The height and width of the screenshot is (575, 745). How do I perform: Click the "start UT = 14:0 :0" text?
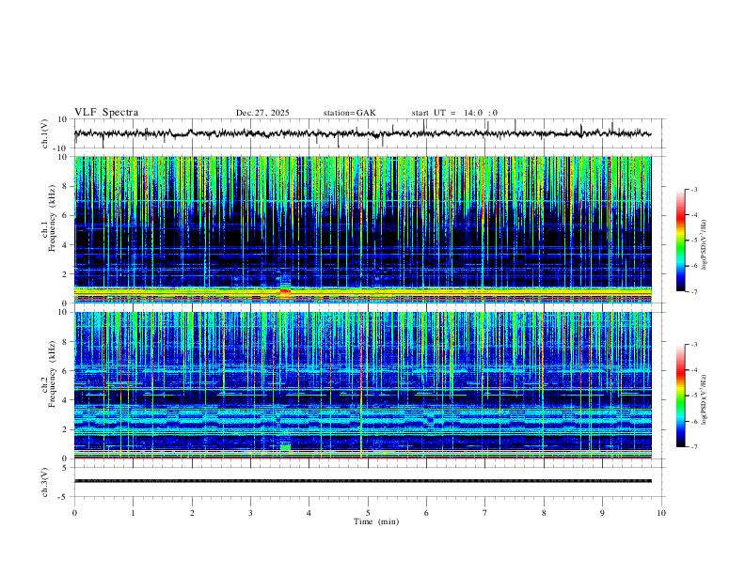[x=454, y=113]
